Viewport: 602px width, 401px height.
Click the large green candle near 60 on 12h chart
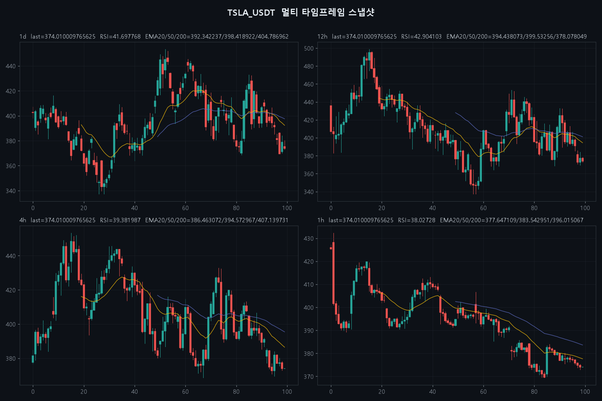(481, 165)
